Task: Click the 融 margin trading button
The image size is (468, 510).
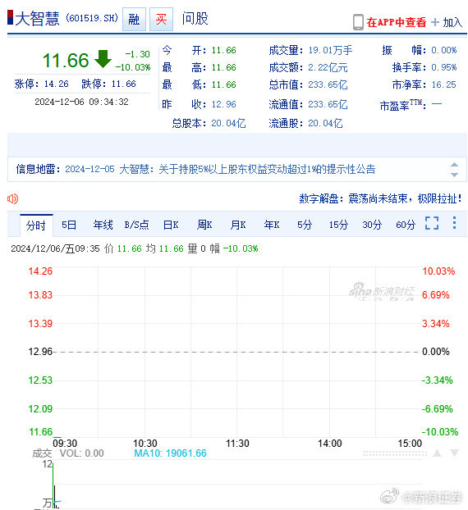Action: 134,19
